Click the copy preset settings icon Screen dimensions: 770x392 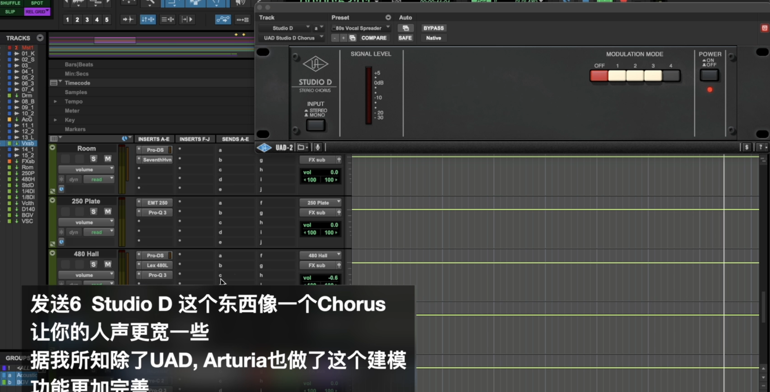tap(352, 38)
